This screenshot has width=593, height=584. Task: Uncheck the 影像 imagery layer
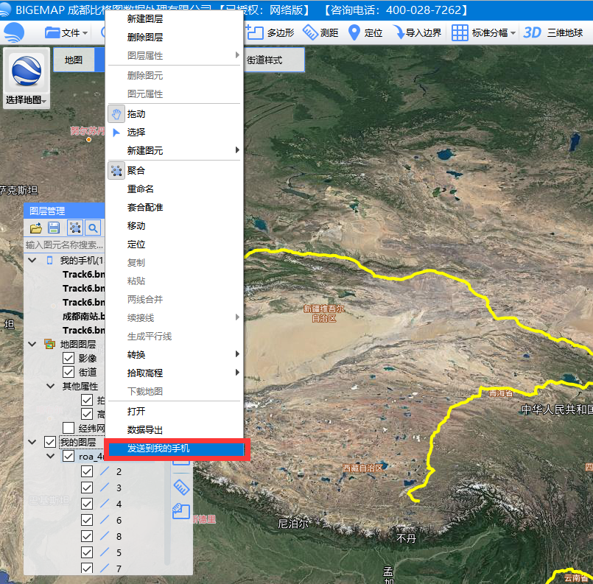click(x=69, y=358)
